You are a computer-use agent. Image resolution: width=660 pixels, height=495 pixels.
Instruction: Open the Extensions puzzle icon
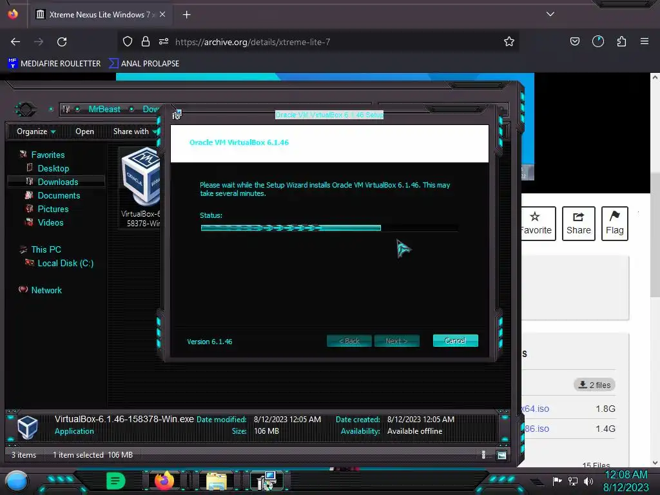(621, 41)
